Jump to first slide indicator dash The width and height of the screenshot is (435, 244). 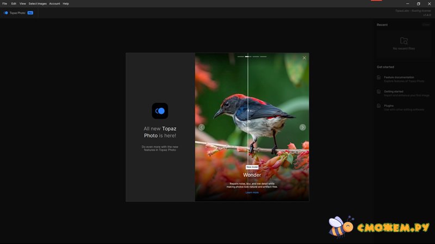point(240,56)
